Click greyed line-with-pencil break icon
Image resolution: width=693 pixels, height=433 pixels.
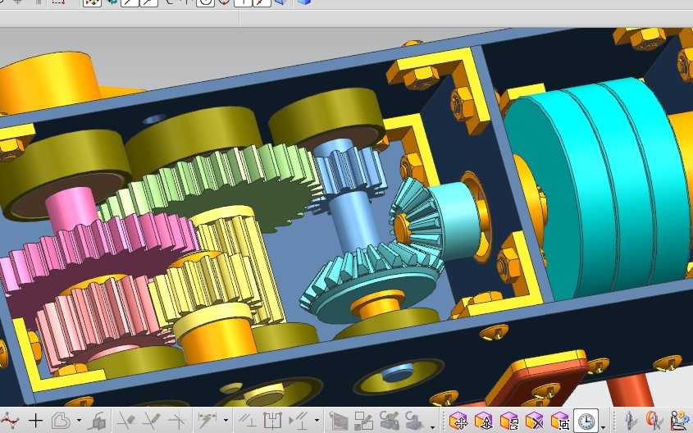(152, 421)
